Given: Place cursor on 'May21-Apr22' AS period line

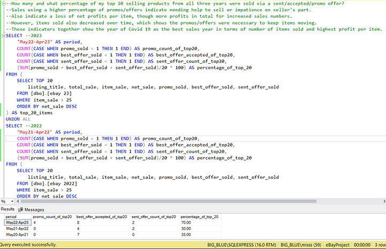Looking at the screenshot, I should pos(49,132).
